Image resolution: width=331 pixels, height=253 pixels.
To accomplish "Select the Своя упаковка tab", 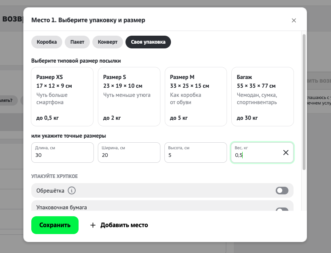I will 148,42.
